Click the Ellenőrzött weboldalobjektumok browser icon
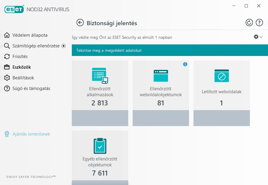The image size is (268, 185). click(161, 76)
